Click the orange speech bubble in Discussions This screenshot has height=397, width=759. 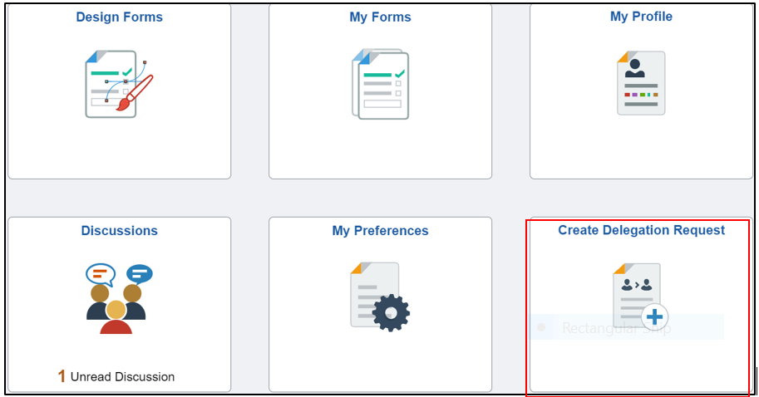click(100, 273)
